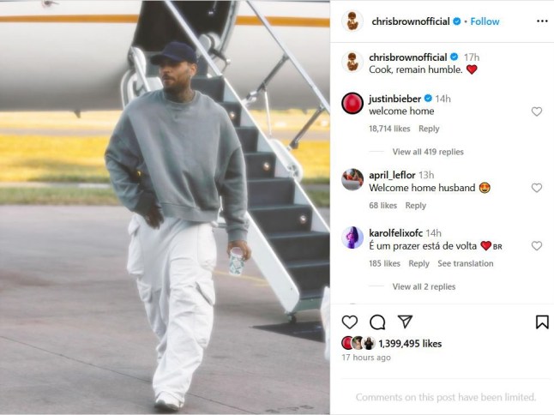Viewport: 554px width, 415px height.
Task: Open karolfelixofc's purple profile avatar
Action: click(352, 238)
